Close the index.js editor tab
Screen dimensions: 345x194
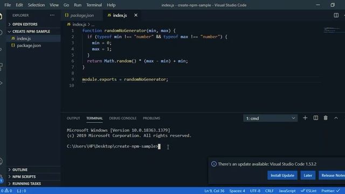136,15
